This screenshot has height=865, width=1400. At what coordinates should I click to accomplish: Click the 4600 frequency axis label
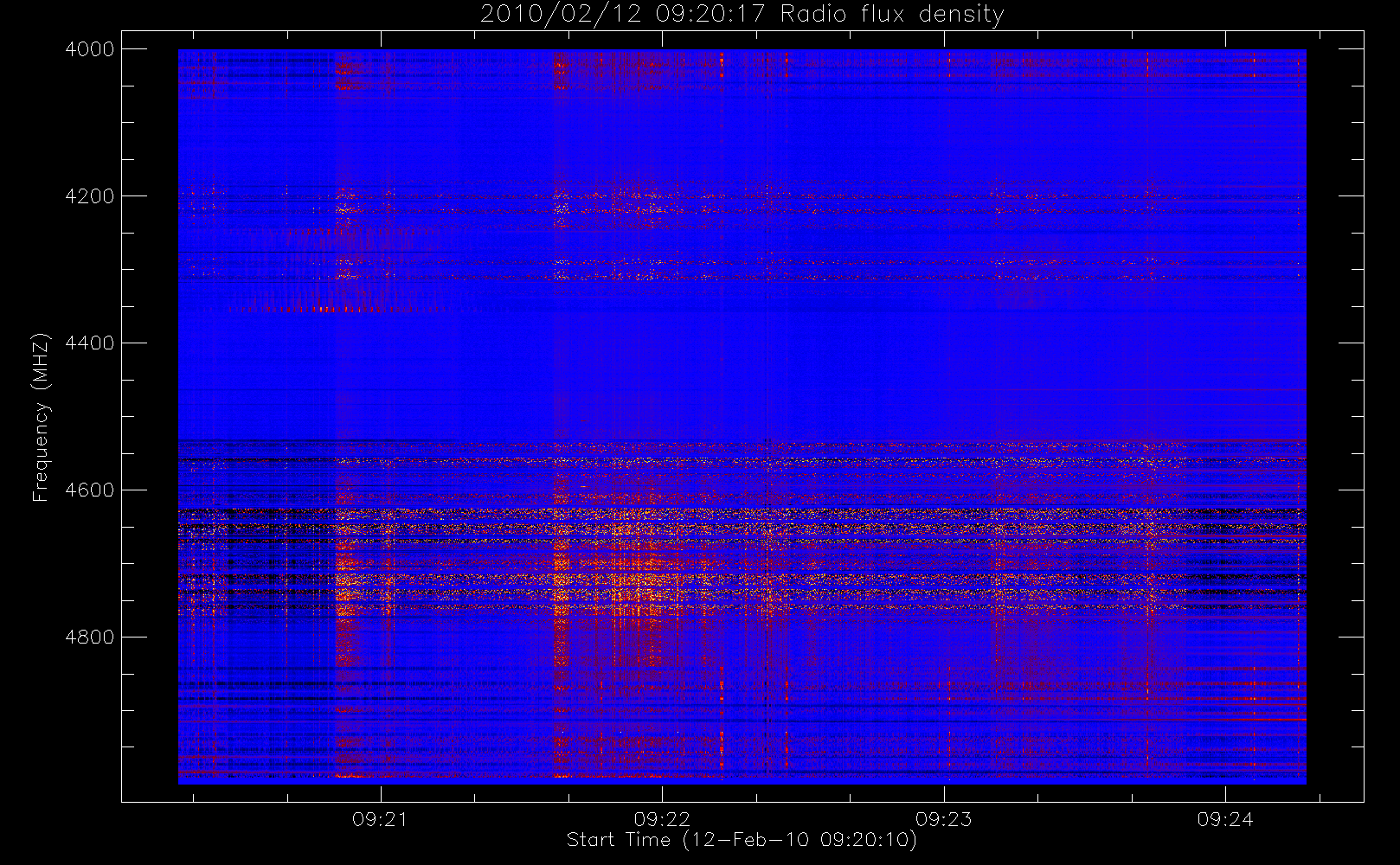(90, 490)
